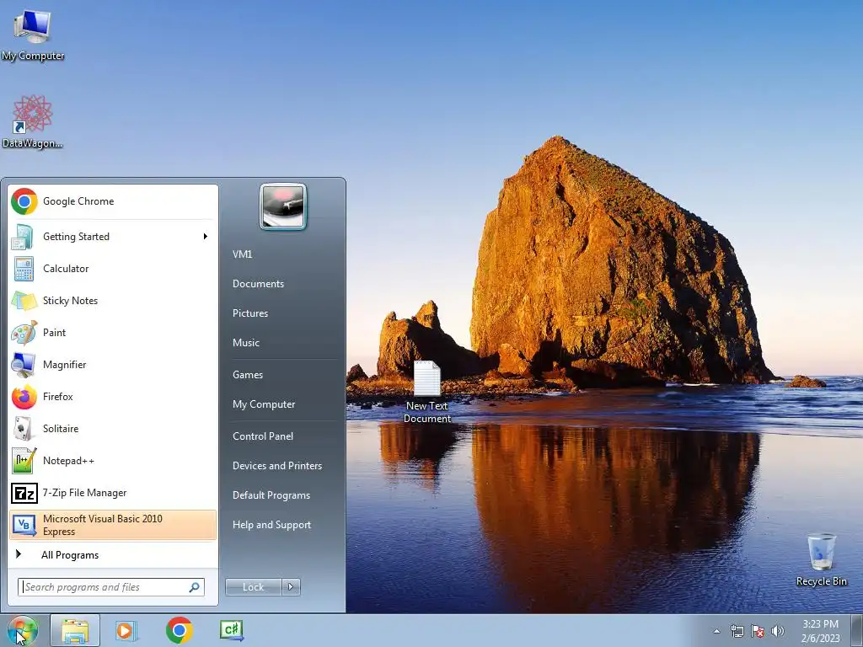Viewport: 863px width, 647px height.
Task: Launch Calculator from the Start menu
Action: pos(113,269)
